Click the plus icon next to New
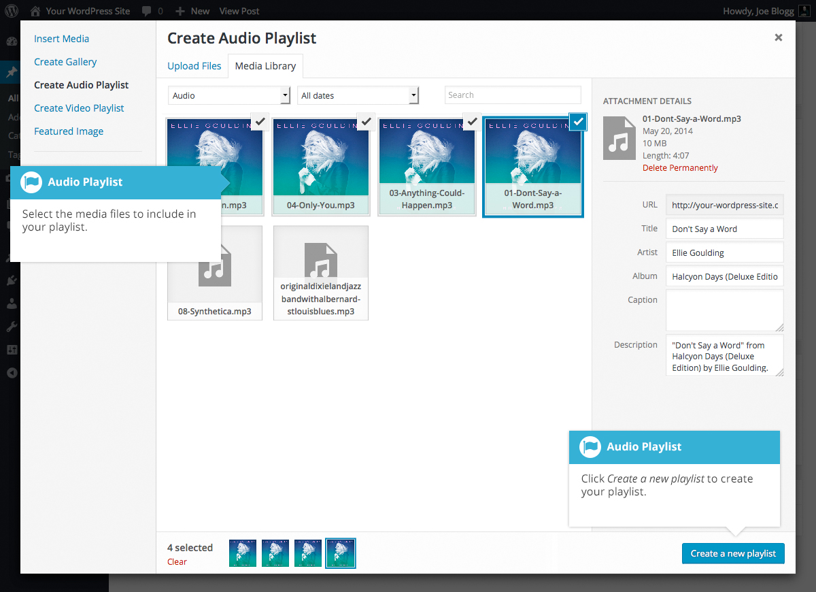Screen dimensions: 816x592 180,11
